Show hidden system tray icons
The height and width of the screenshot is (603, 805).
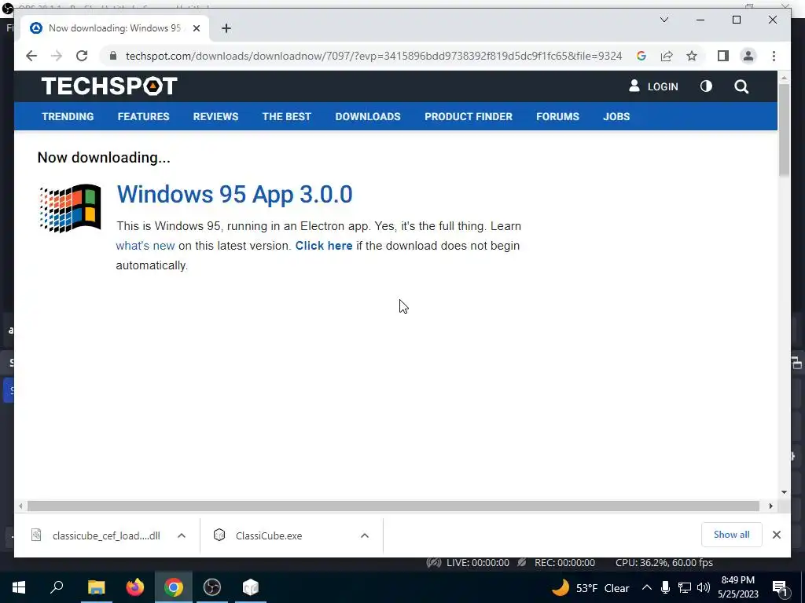tap(646, 587)
